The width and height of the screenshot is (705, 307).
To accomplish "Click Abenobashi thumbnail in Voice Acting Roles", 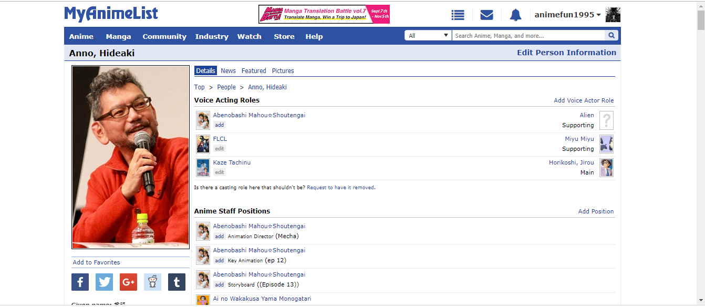I will (203, 120).
